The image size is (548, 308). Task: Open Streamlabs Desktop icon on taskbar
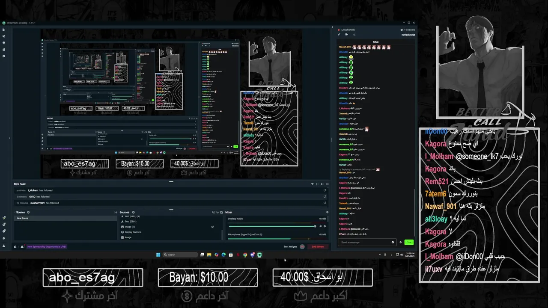click(259, 255)
